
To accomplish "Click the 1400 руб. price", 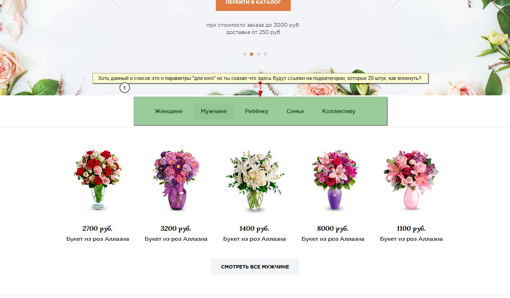I will coord(254,229).
